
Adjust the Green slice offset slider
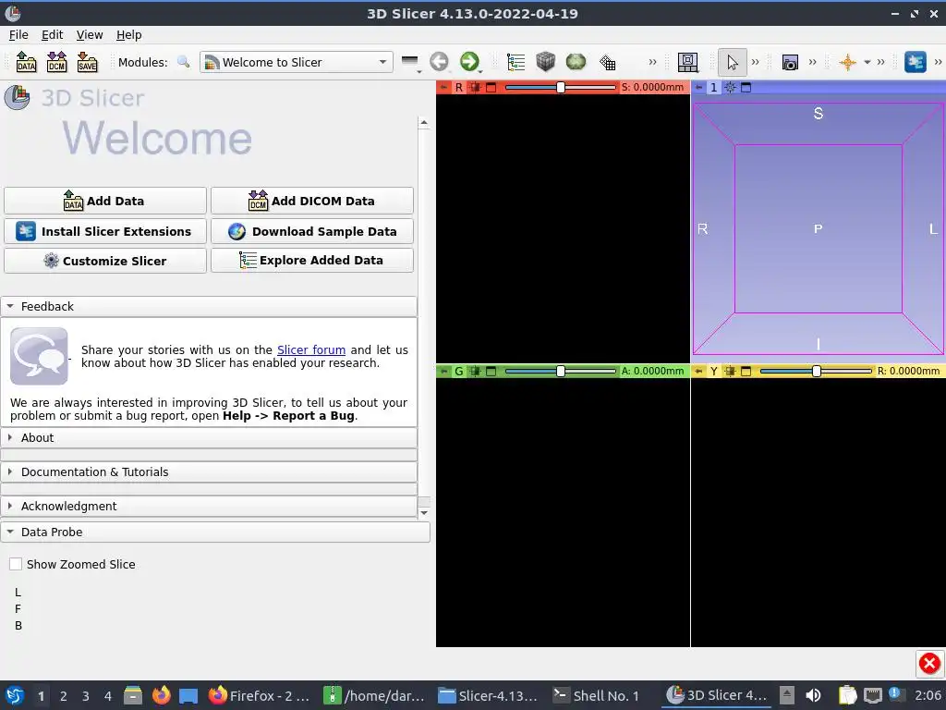point(561,372)
